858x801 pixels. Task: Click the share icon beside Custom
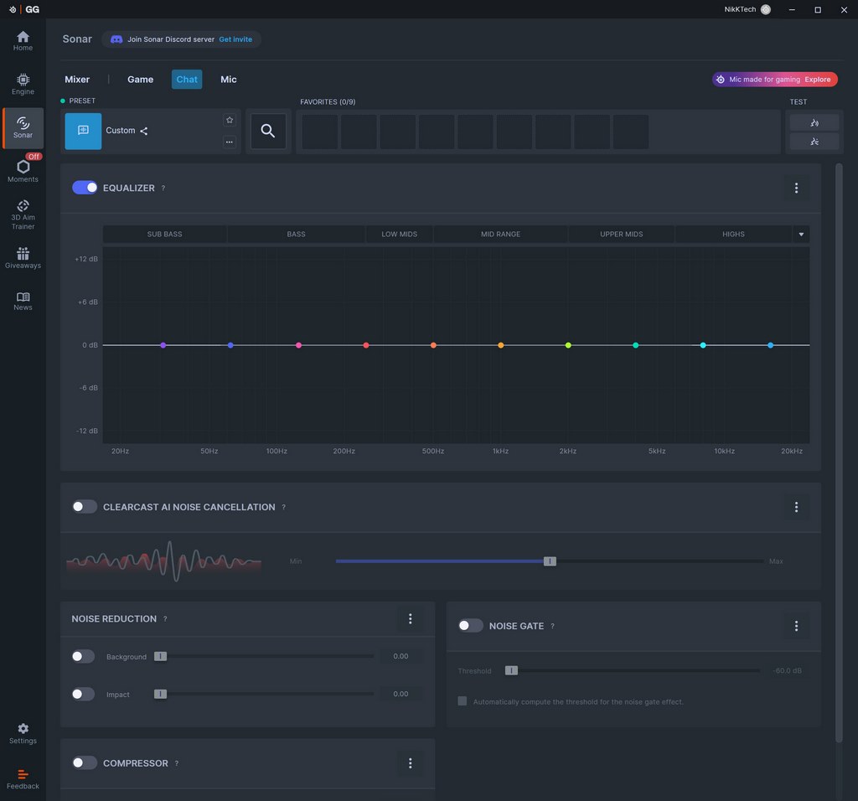coord(144,131)
